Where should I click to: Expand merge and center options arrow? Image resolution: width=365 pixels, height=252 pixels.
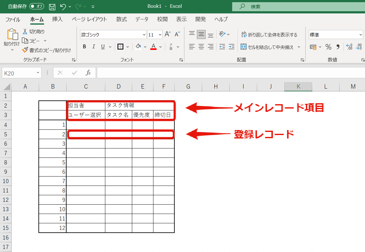[299, 47]
